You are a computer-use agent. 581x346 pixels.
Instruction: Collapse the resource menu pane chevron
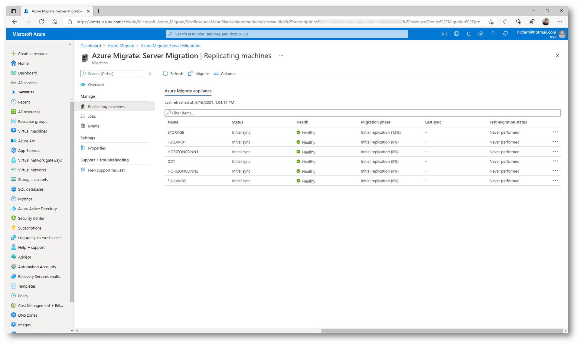(150, 73)
